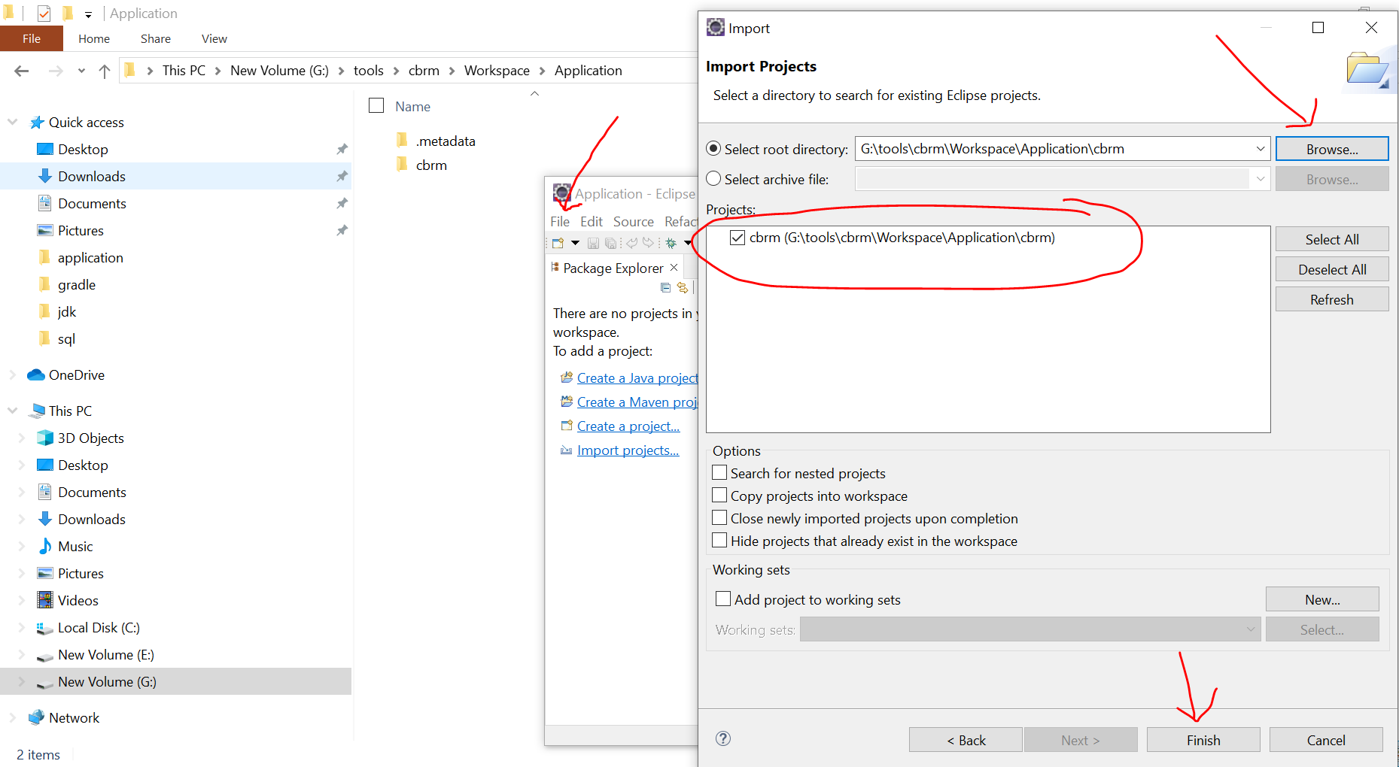
Task: Uncheck the cbrm project checkbox in Projects list
Action: [738, 238]
